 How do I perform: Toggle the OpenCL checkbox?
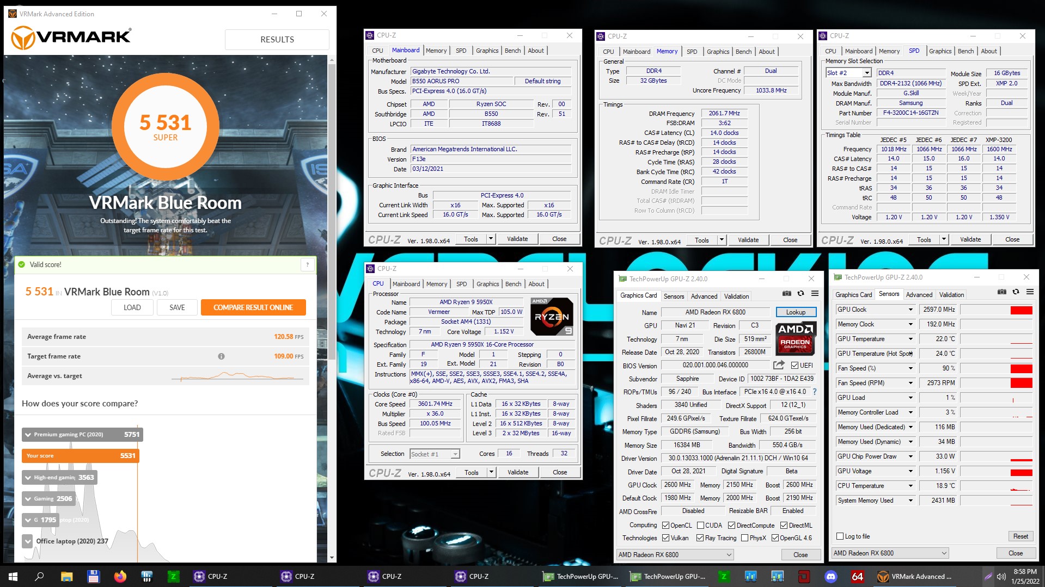coord(665,526)
